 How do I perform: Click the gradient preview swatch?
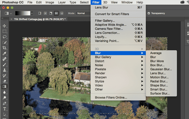click(23, 13)
